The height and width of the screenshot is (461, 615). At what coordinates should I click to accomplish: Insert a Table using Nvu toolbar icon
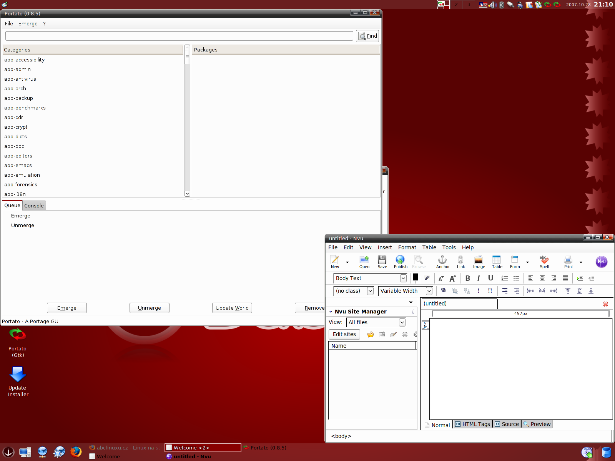point(497,262)
